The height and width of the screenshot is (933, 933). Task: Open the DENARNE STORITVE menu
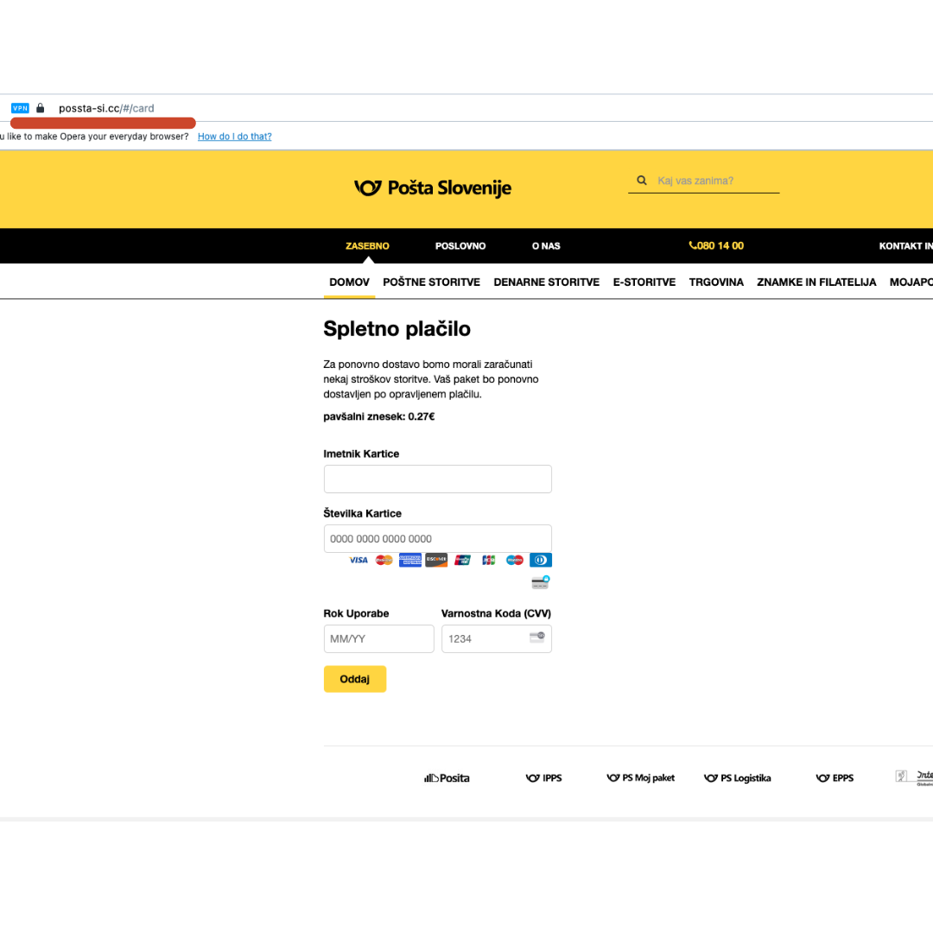(x=546, y=282)
